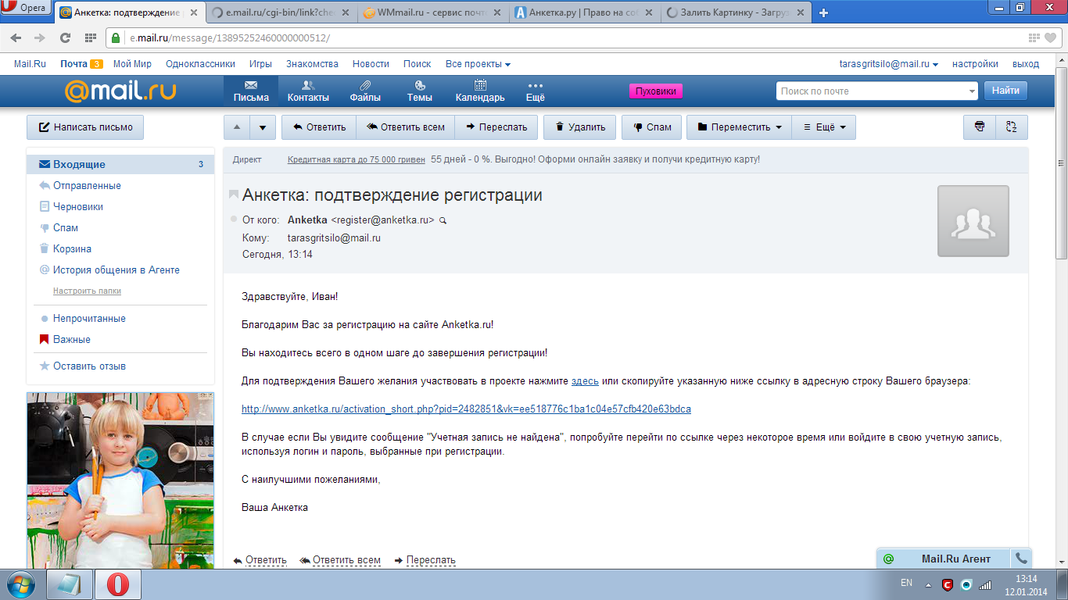The image size is (1068, 600).
Task: Open Календарь section in mail header
Action: coord(480,91)
